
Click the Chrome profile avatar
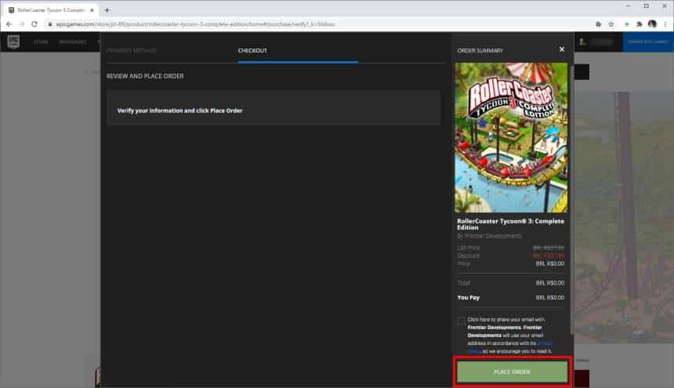(x=652, y=24)
